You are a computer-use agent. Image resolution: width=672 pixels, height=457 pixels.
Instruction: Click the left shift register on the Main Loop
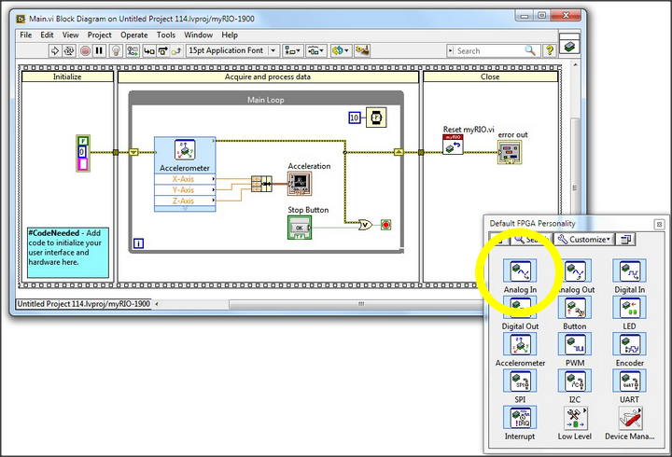point(133,152)
